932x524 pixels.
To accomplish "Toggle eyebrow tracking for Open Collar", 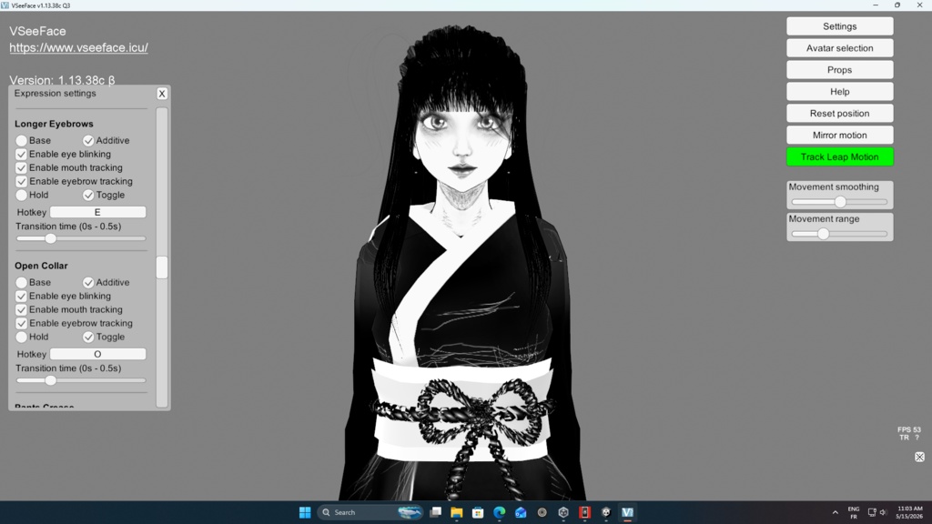I will tap(22, 323).
